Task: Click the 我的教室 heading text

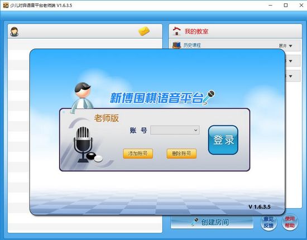Action: 196,31
